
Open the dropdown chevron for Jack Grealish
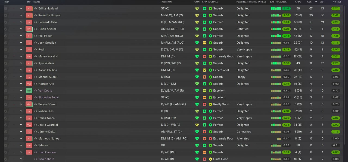click(x=21, y=43)
